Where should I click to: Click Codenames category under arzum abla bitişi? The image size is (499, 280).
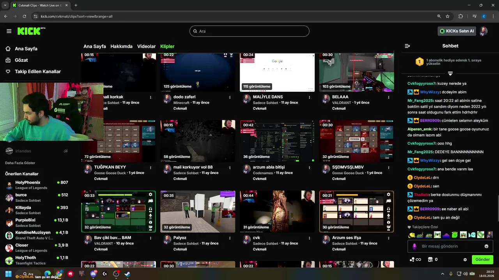[263, 173]
